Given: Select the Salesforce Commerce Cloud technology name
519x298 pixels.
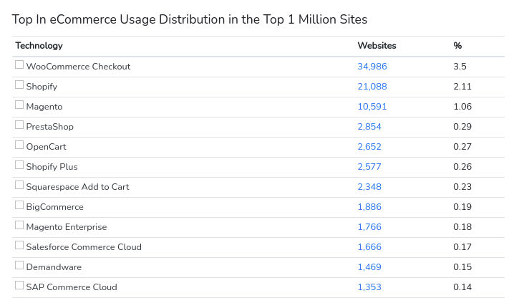Looking at the screenshot, I should coord(84,247).
